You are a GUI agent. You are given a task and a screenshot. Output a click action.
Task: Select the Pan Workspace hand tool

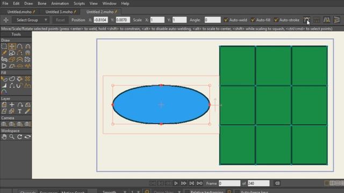click(x=4, y=137)
